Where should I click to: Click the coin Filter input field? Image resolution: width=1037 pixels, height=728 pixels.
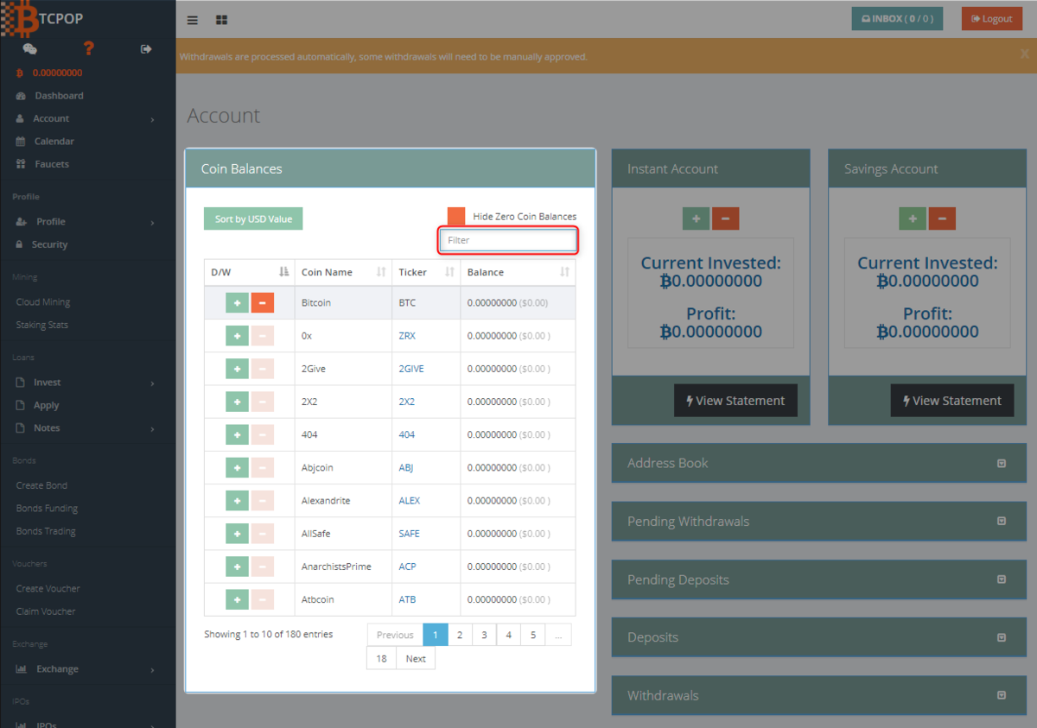(507, 240)
